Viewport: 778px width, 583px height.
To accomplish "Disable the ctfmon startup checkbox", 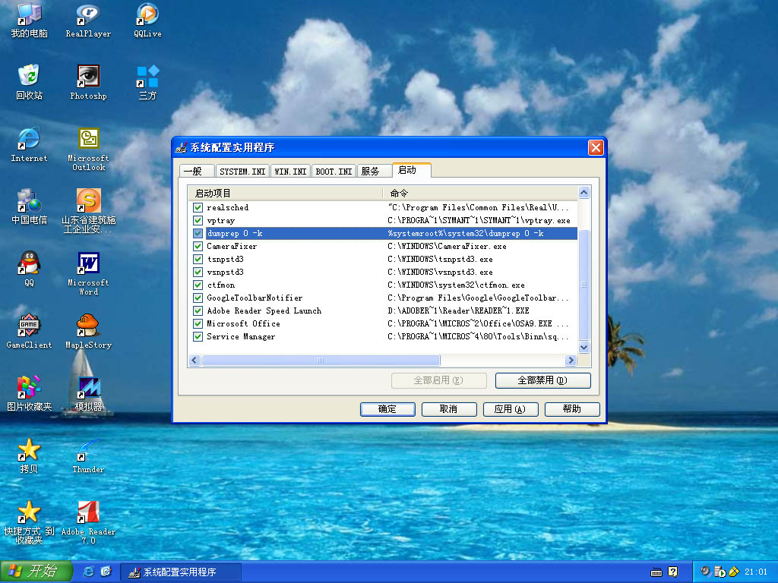I will point(198,285).
